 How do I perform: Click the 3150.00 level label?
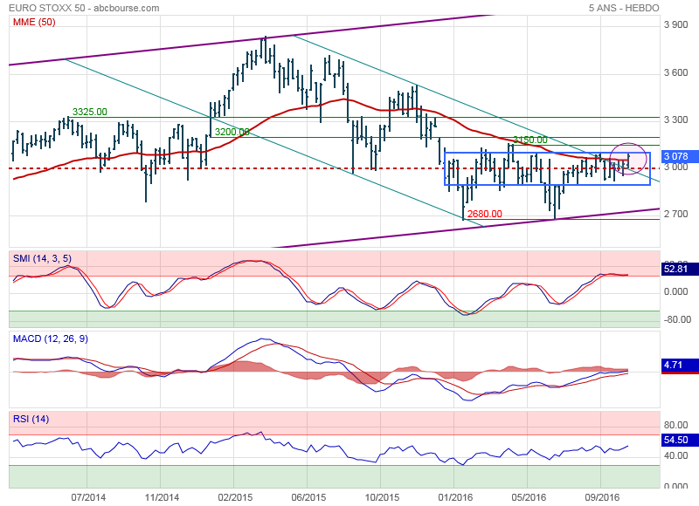coord(530,140)
